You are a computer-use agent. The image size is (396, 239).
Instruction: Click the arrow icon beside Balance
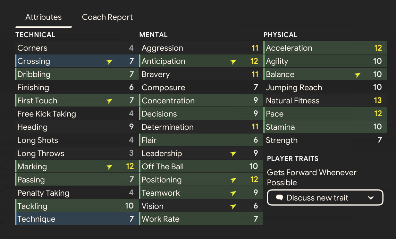[357, 75]
